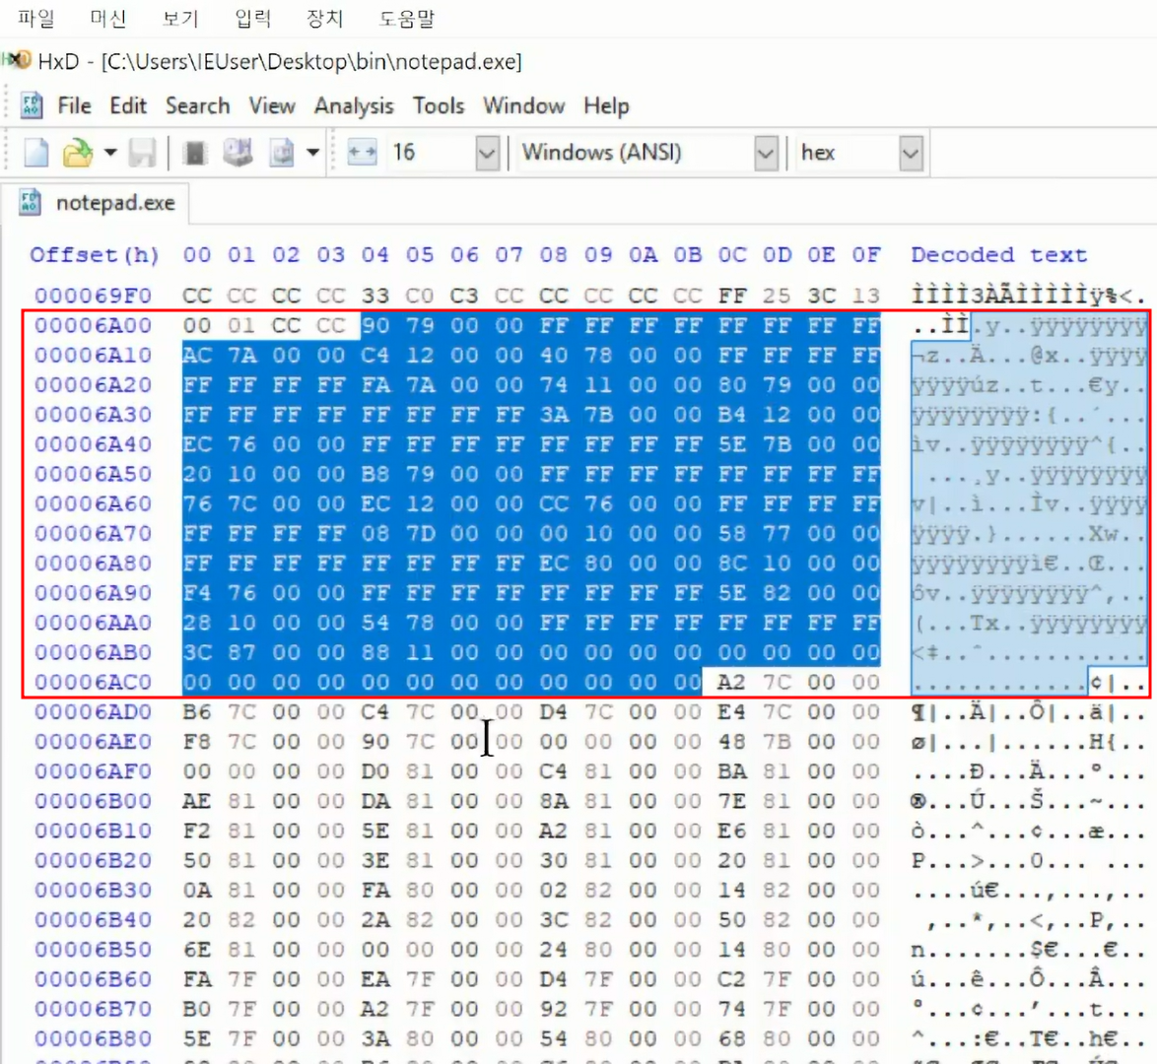Click the Open RAM chip icon
The width and height of the screenshot is (1157, 1064).
[195, 153]
